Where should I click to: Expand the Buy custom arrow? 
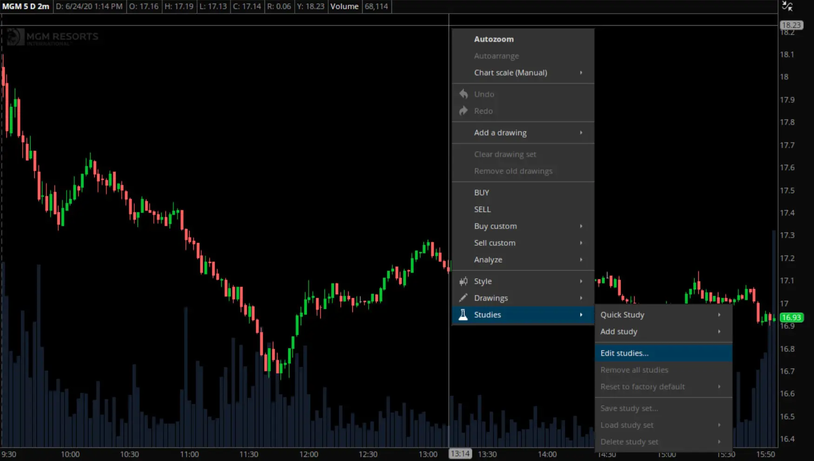coord(581,226)
